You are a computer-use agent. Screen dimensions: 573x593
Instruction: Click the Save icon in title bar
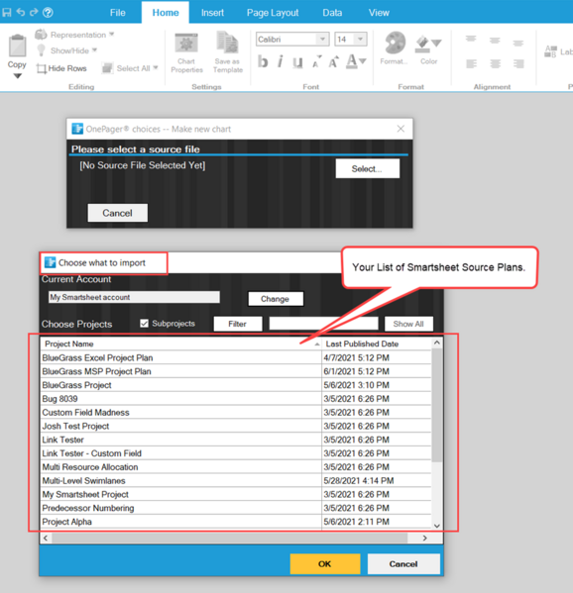(x=6, y=12)
